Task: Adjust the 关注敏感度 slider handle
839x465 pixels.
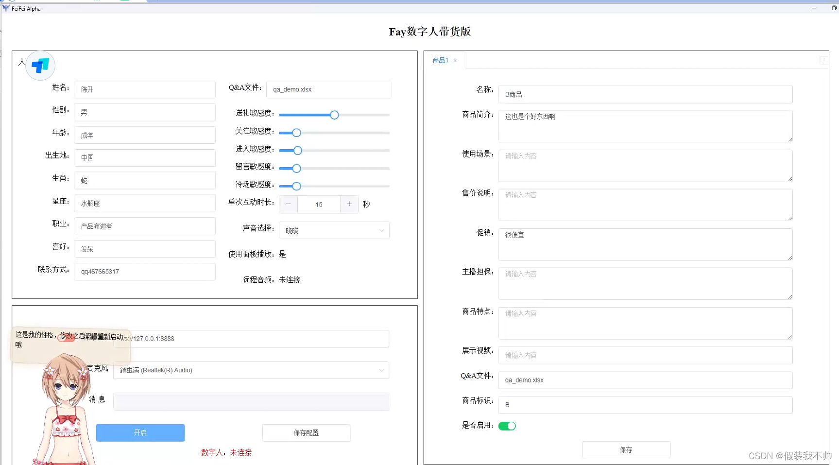Action: coord(296,133)
